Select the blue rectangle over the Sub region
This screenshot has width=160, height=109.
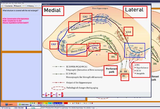[135, 50]
